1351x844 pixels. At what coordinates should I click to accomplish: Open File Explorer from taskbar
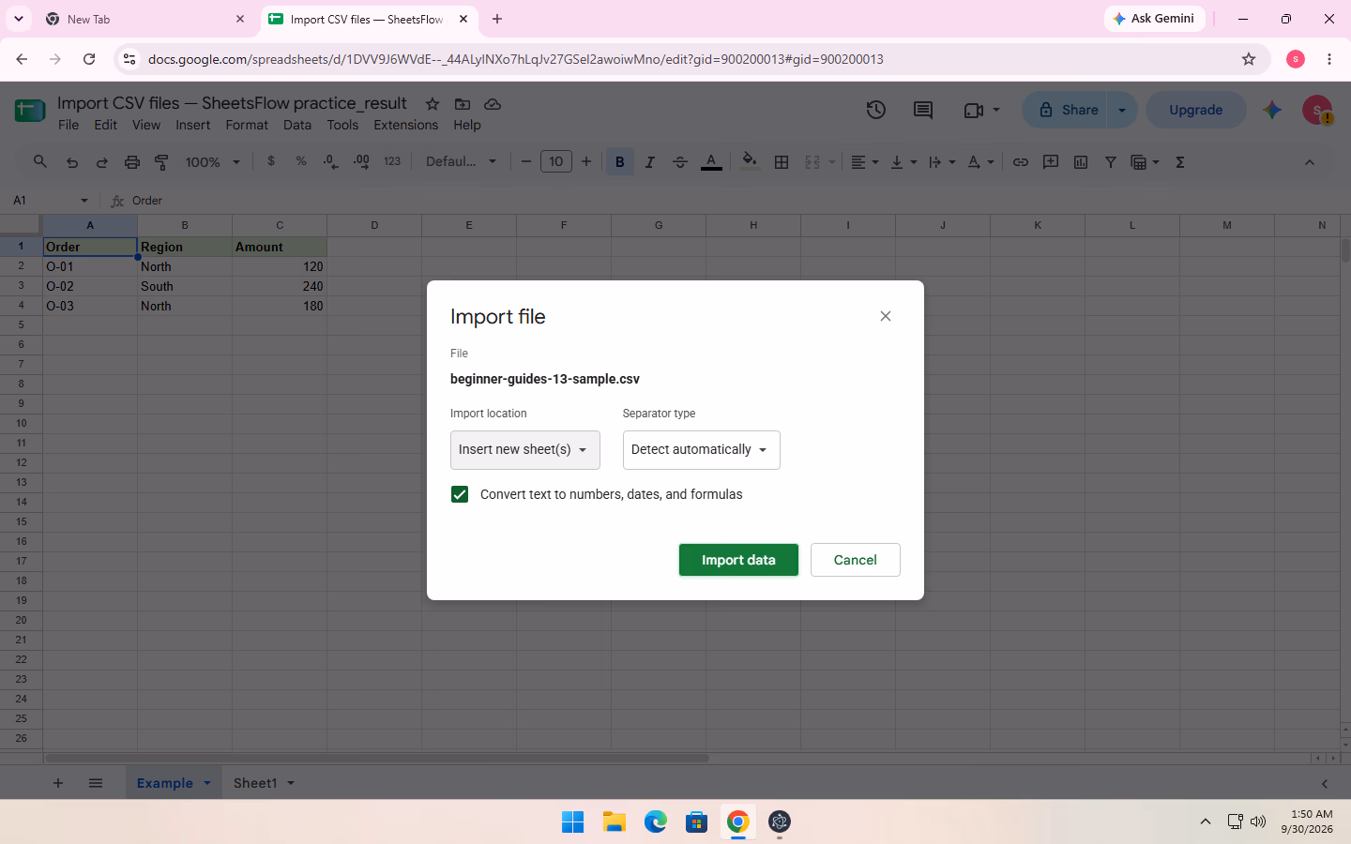[615, 822]
